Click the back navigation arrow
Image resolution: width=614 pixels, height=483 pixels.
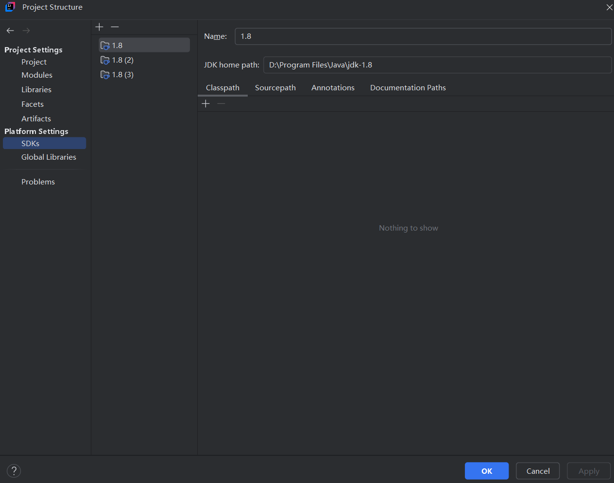(10, 31)
